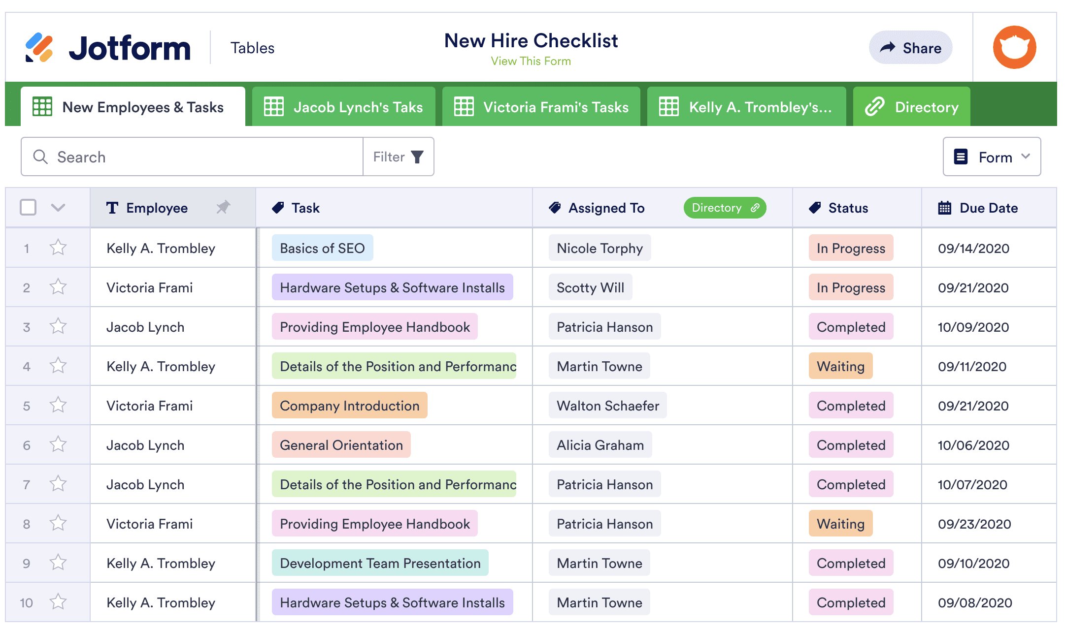
Task: Open the Status column header menu
Action: click(x=847, y=208)
